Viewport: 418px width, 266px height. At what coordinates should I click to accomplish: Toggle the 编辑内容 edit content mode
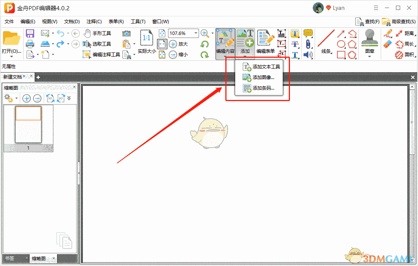point(225,43)
